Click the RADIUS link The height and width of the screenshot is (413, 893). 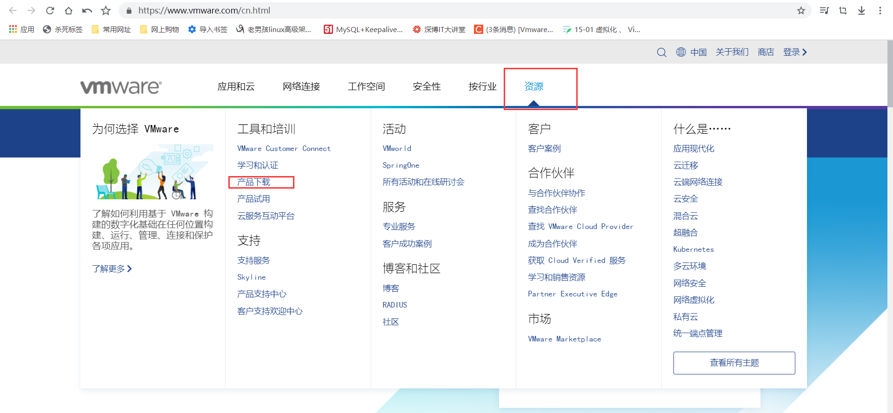(x=395, y=305)
